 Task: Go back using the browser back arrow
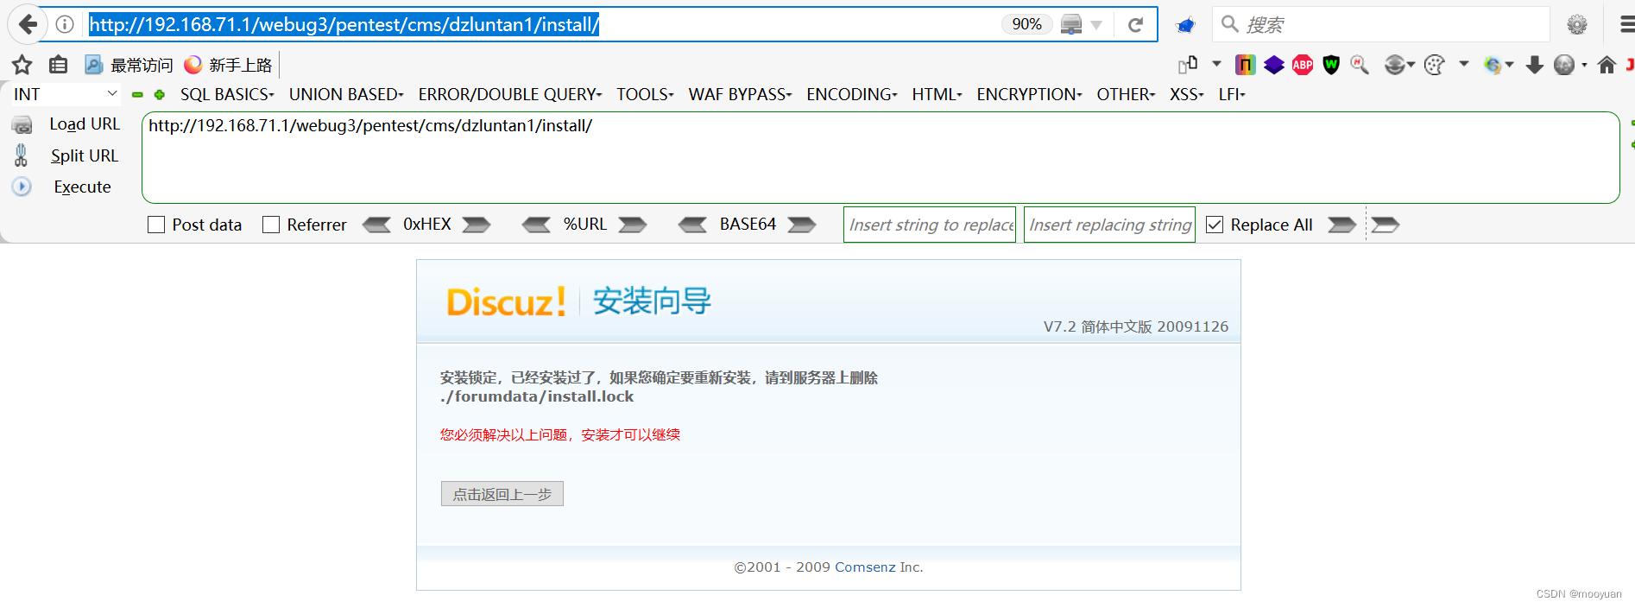point(27,24)
